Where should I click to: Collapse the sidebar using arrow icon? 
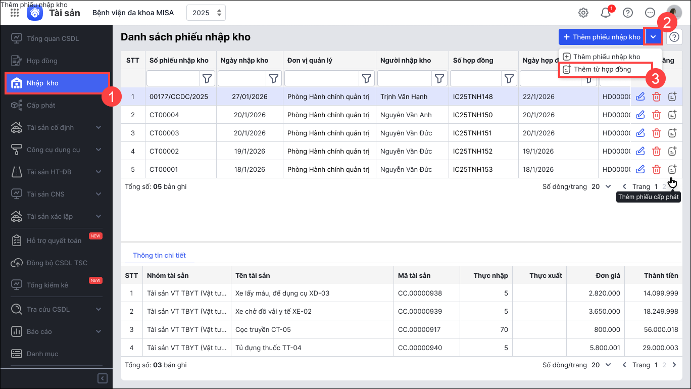[x=102, y=378]
